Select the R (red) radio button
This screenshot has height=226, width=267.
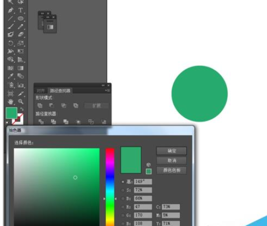pos(123,207)
